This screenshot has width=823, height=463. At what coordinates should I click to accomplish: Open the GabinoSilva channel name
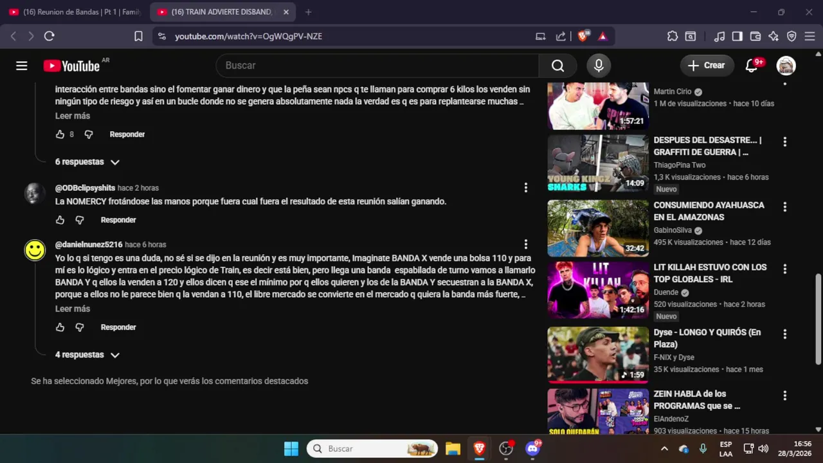pyautogui.click(x=673, y=230)
